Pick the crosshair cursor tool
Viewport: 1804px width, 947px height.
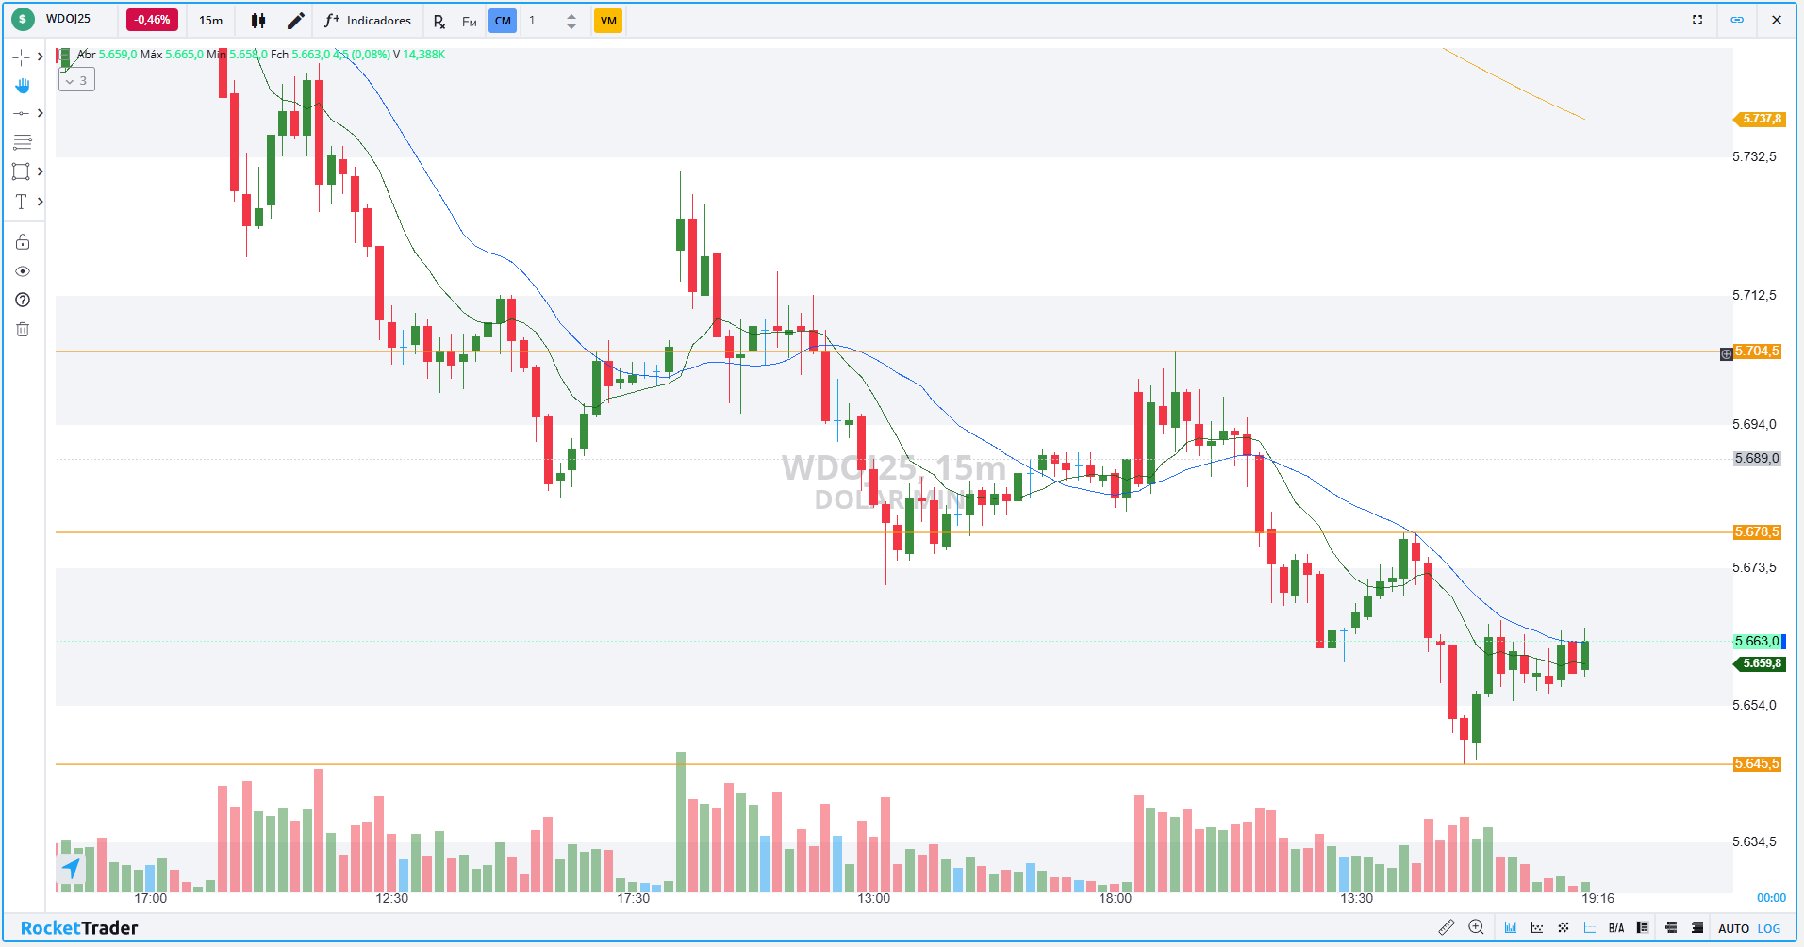click(x=21, y=57)
